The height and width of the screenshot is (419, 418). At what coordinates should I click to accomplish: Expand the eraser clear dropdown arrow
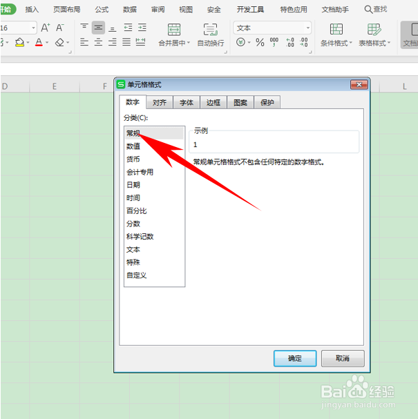(x=68, y=42)
